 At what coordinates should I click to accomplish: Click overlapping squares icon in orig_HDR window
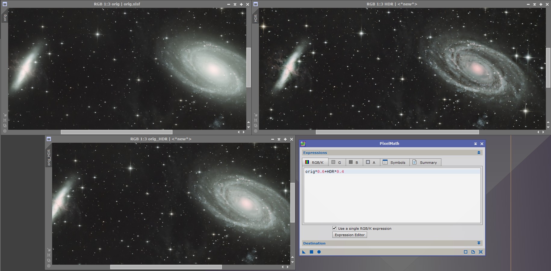(49, 260)
